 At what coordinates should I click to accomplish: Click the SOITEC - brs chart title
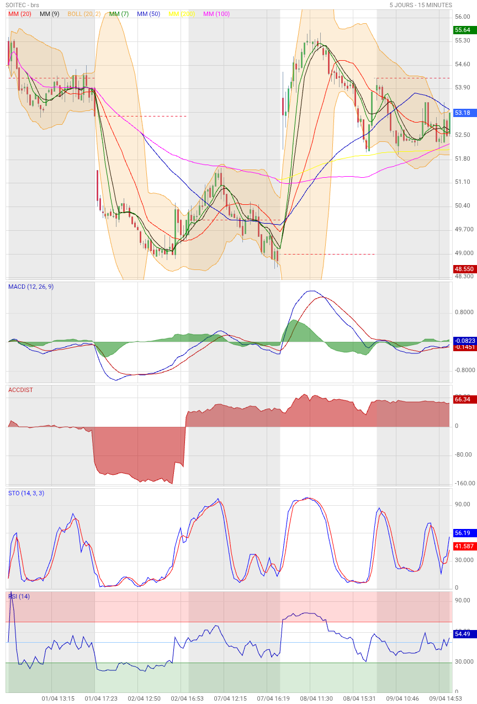(23, 5)
